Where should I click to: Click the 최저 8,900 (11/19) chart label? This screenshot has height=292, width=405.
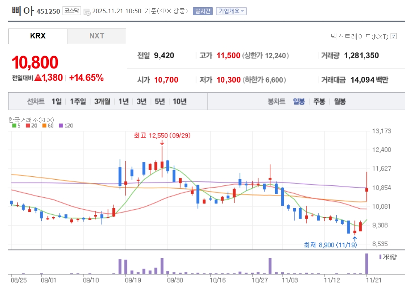click(331, 245)
